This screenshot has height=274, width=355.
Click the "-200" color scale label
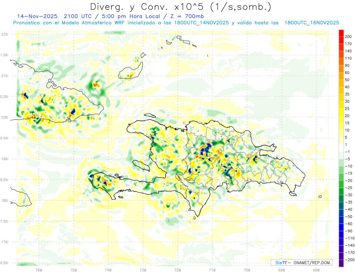[350, 260]
